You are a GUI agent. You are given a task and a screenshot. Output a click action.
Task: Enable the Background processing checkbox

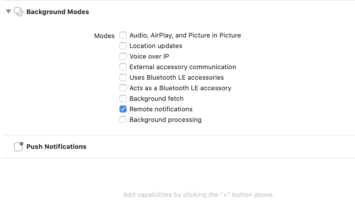coord(123,120)
